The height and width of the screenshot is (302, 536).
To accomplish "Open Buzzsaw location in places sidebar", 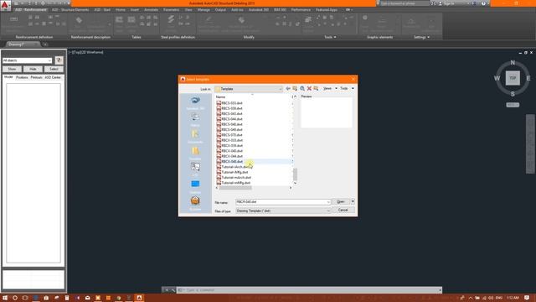I will point(195,202).
